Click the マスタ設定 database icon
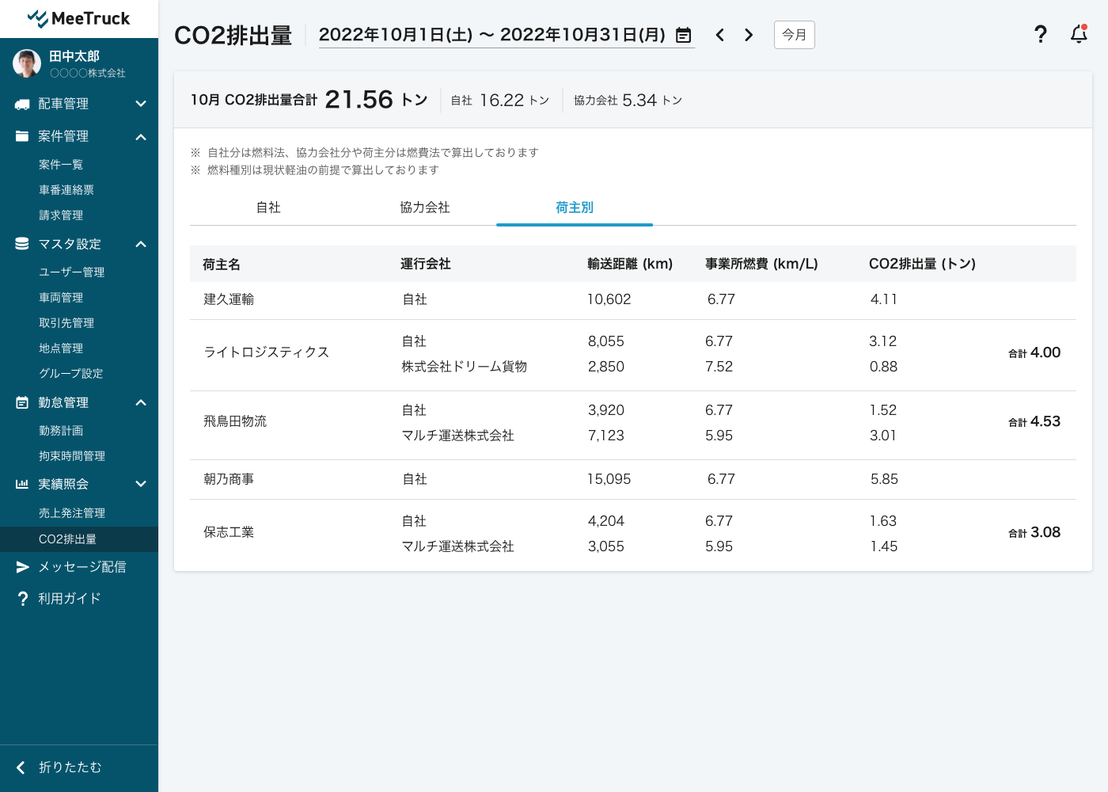 (x=22, y=244)
